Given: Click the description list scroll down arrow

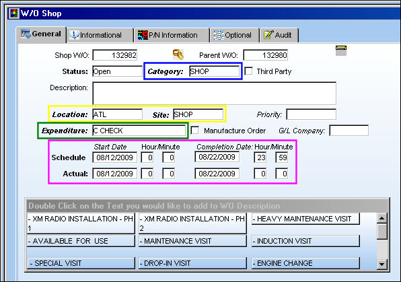Looking at the screenshot, I should [x=381, y=264].
